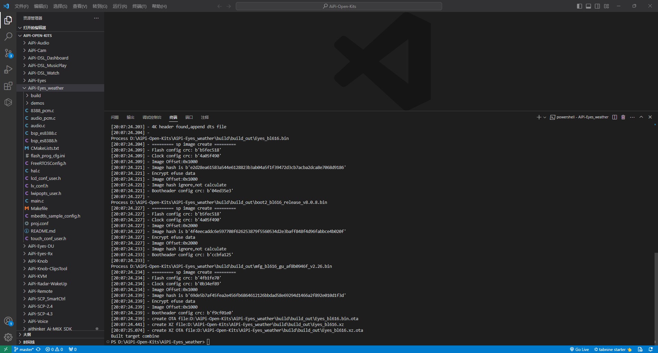Create a new terminal with plus icon

[x=539, y=117]
